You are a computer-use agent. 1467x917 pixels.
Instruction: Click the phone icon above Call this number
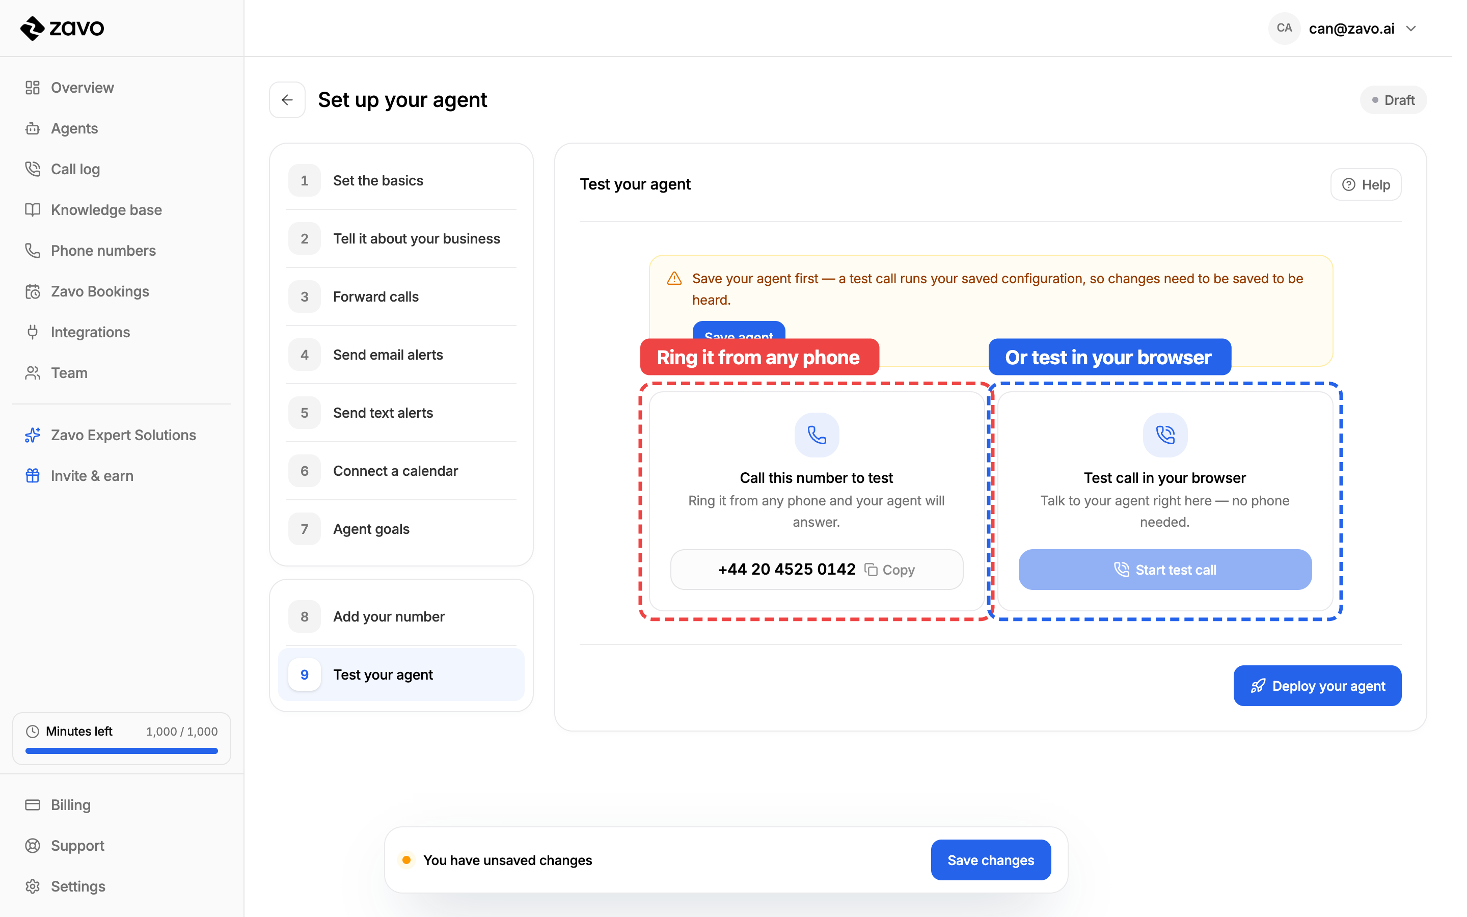pos(817,435)
